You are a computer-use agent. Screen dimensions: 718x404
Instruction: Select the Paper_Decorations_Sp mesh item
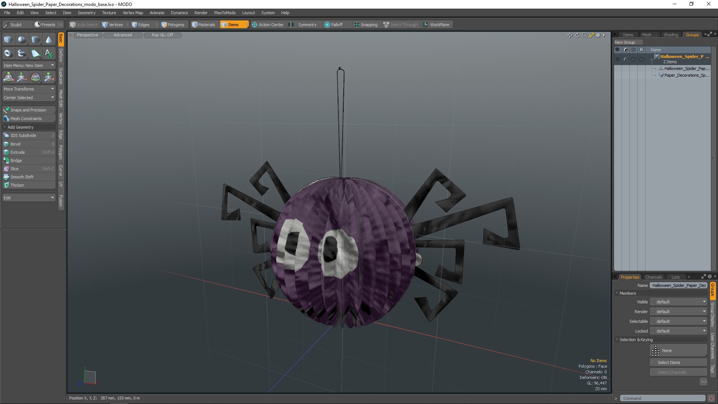[x=687, y=75]
